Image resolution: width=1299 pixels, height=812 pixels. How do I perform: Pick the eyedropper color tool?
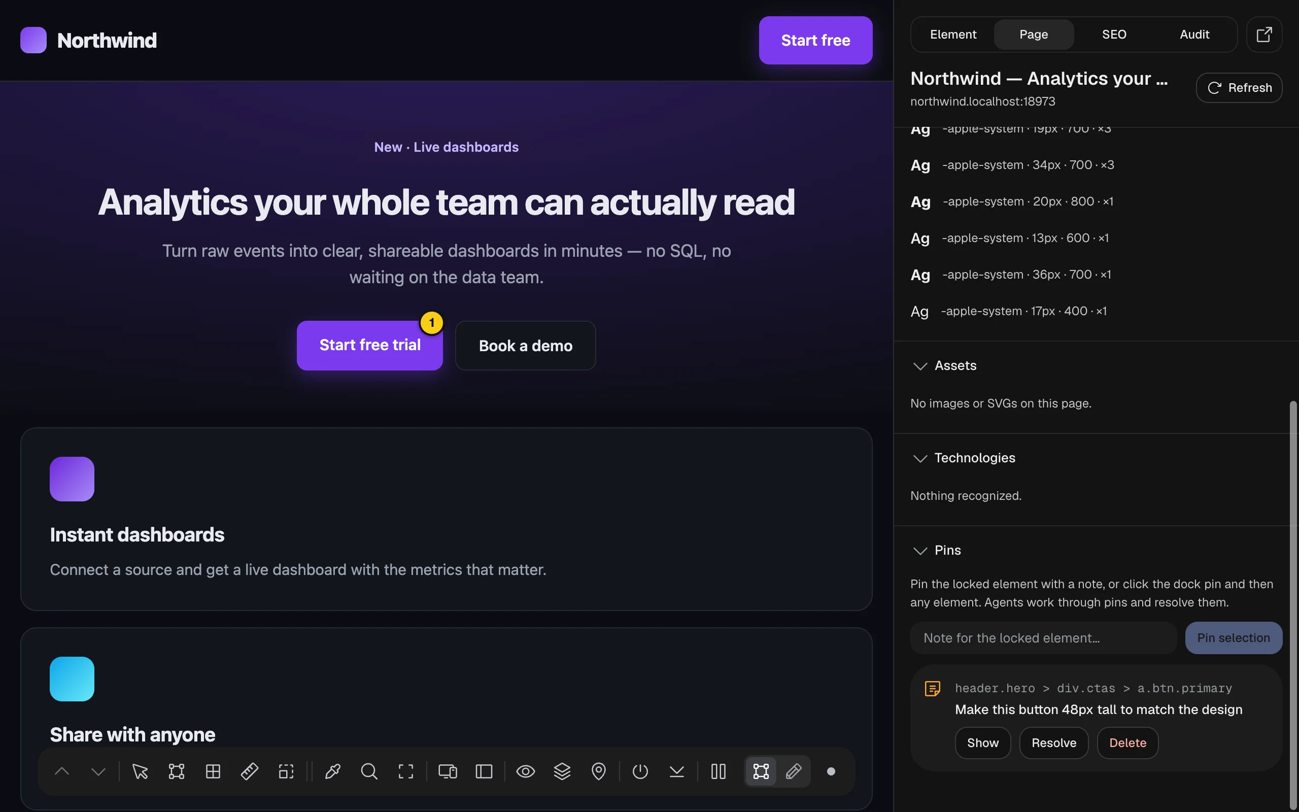click(333, 772)
